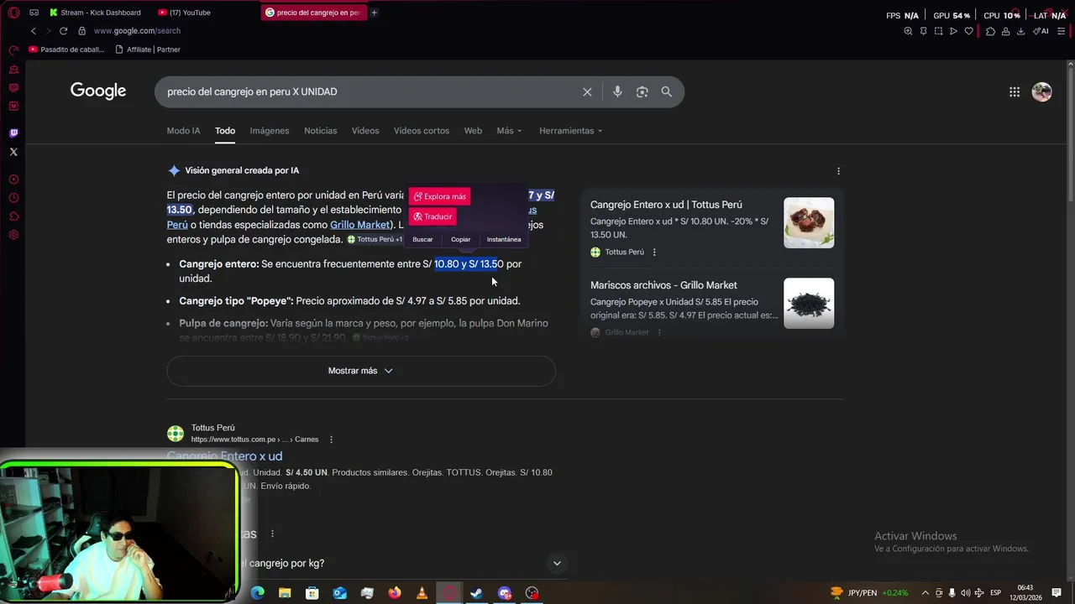1075x604 pixels.
Task: Clear the search box with the X icon
Action: pos(587,91)
